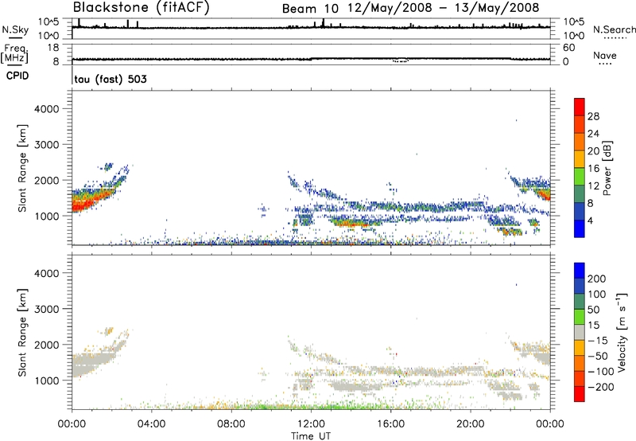Click the "20:00" time axis tick label
This screenshot has width=636, height=441.
click(470, 424)
